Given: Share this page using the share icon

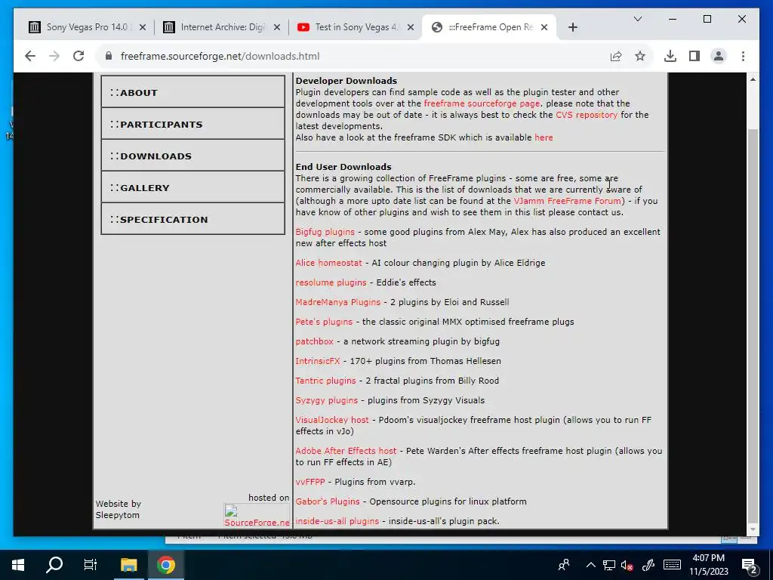Looking at the screenshot, I should click(x=616, y=56).
